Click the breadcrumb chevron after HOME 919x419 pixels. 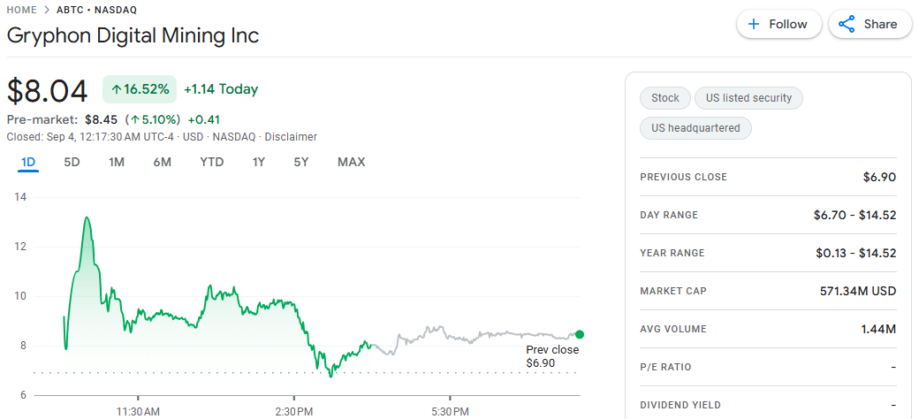pyautogui.click(x=48, y=10)
